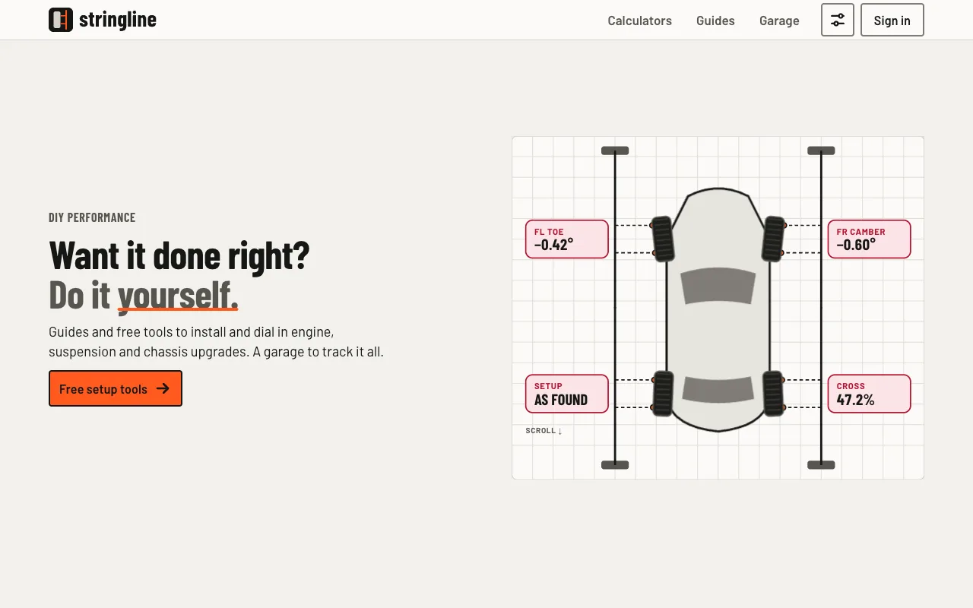Viewport: 973px width, 608px height.
Task: Click the Free setup tools button
Action: pos(116,388)
